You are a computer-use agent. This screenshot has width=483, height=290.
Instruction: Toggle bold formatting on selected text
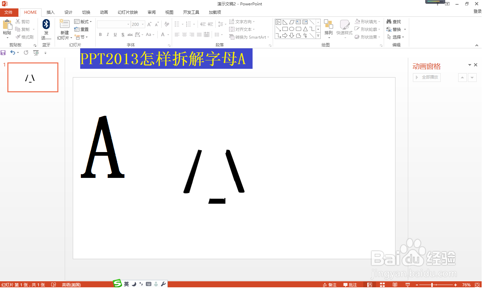100,34
